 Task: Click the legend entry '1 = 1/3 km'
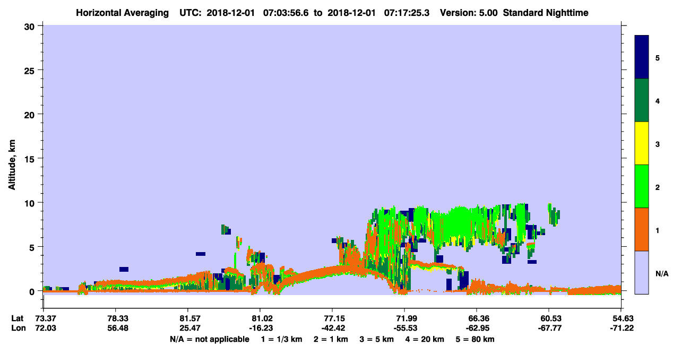(x=281, y=339)
